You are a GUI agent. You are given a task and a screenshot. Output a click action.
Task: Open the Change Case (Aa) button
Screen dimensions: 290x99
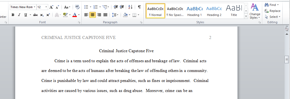click(x=67, y=7)
